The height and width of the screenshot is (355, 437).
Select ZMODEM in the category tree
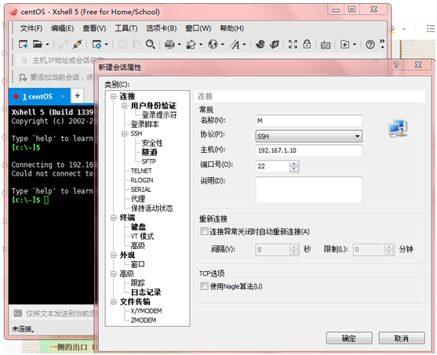[x=144, y=321]
